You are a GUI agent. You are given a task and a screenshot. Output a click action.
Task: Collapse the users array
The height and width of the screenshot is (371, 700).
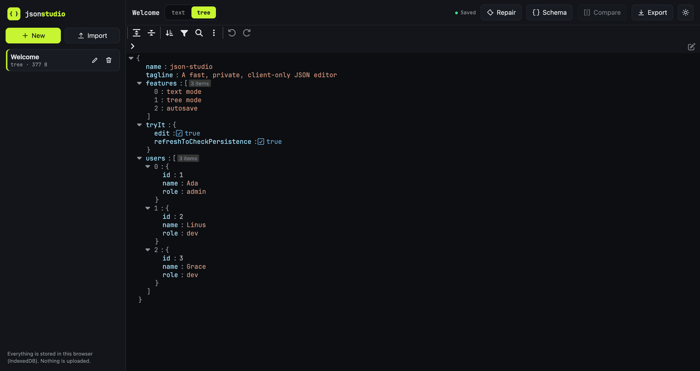[139, 158]
